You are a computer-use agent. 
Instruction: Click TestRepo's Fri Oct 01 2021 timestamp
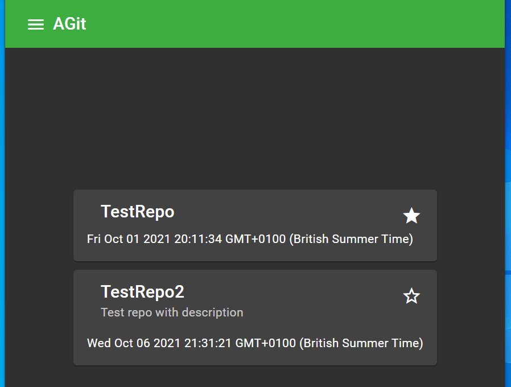[250, 239]
